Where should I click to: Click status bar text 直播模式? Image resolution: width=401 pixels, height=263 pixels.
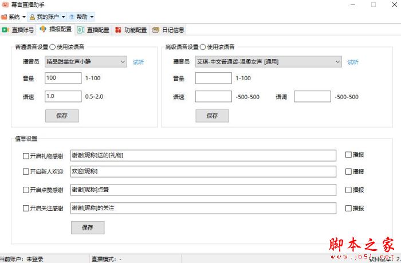click(x=107, y=260)
